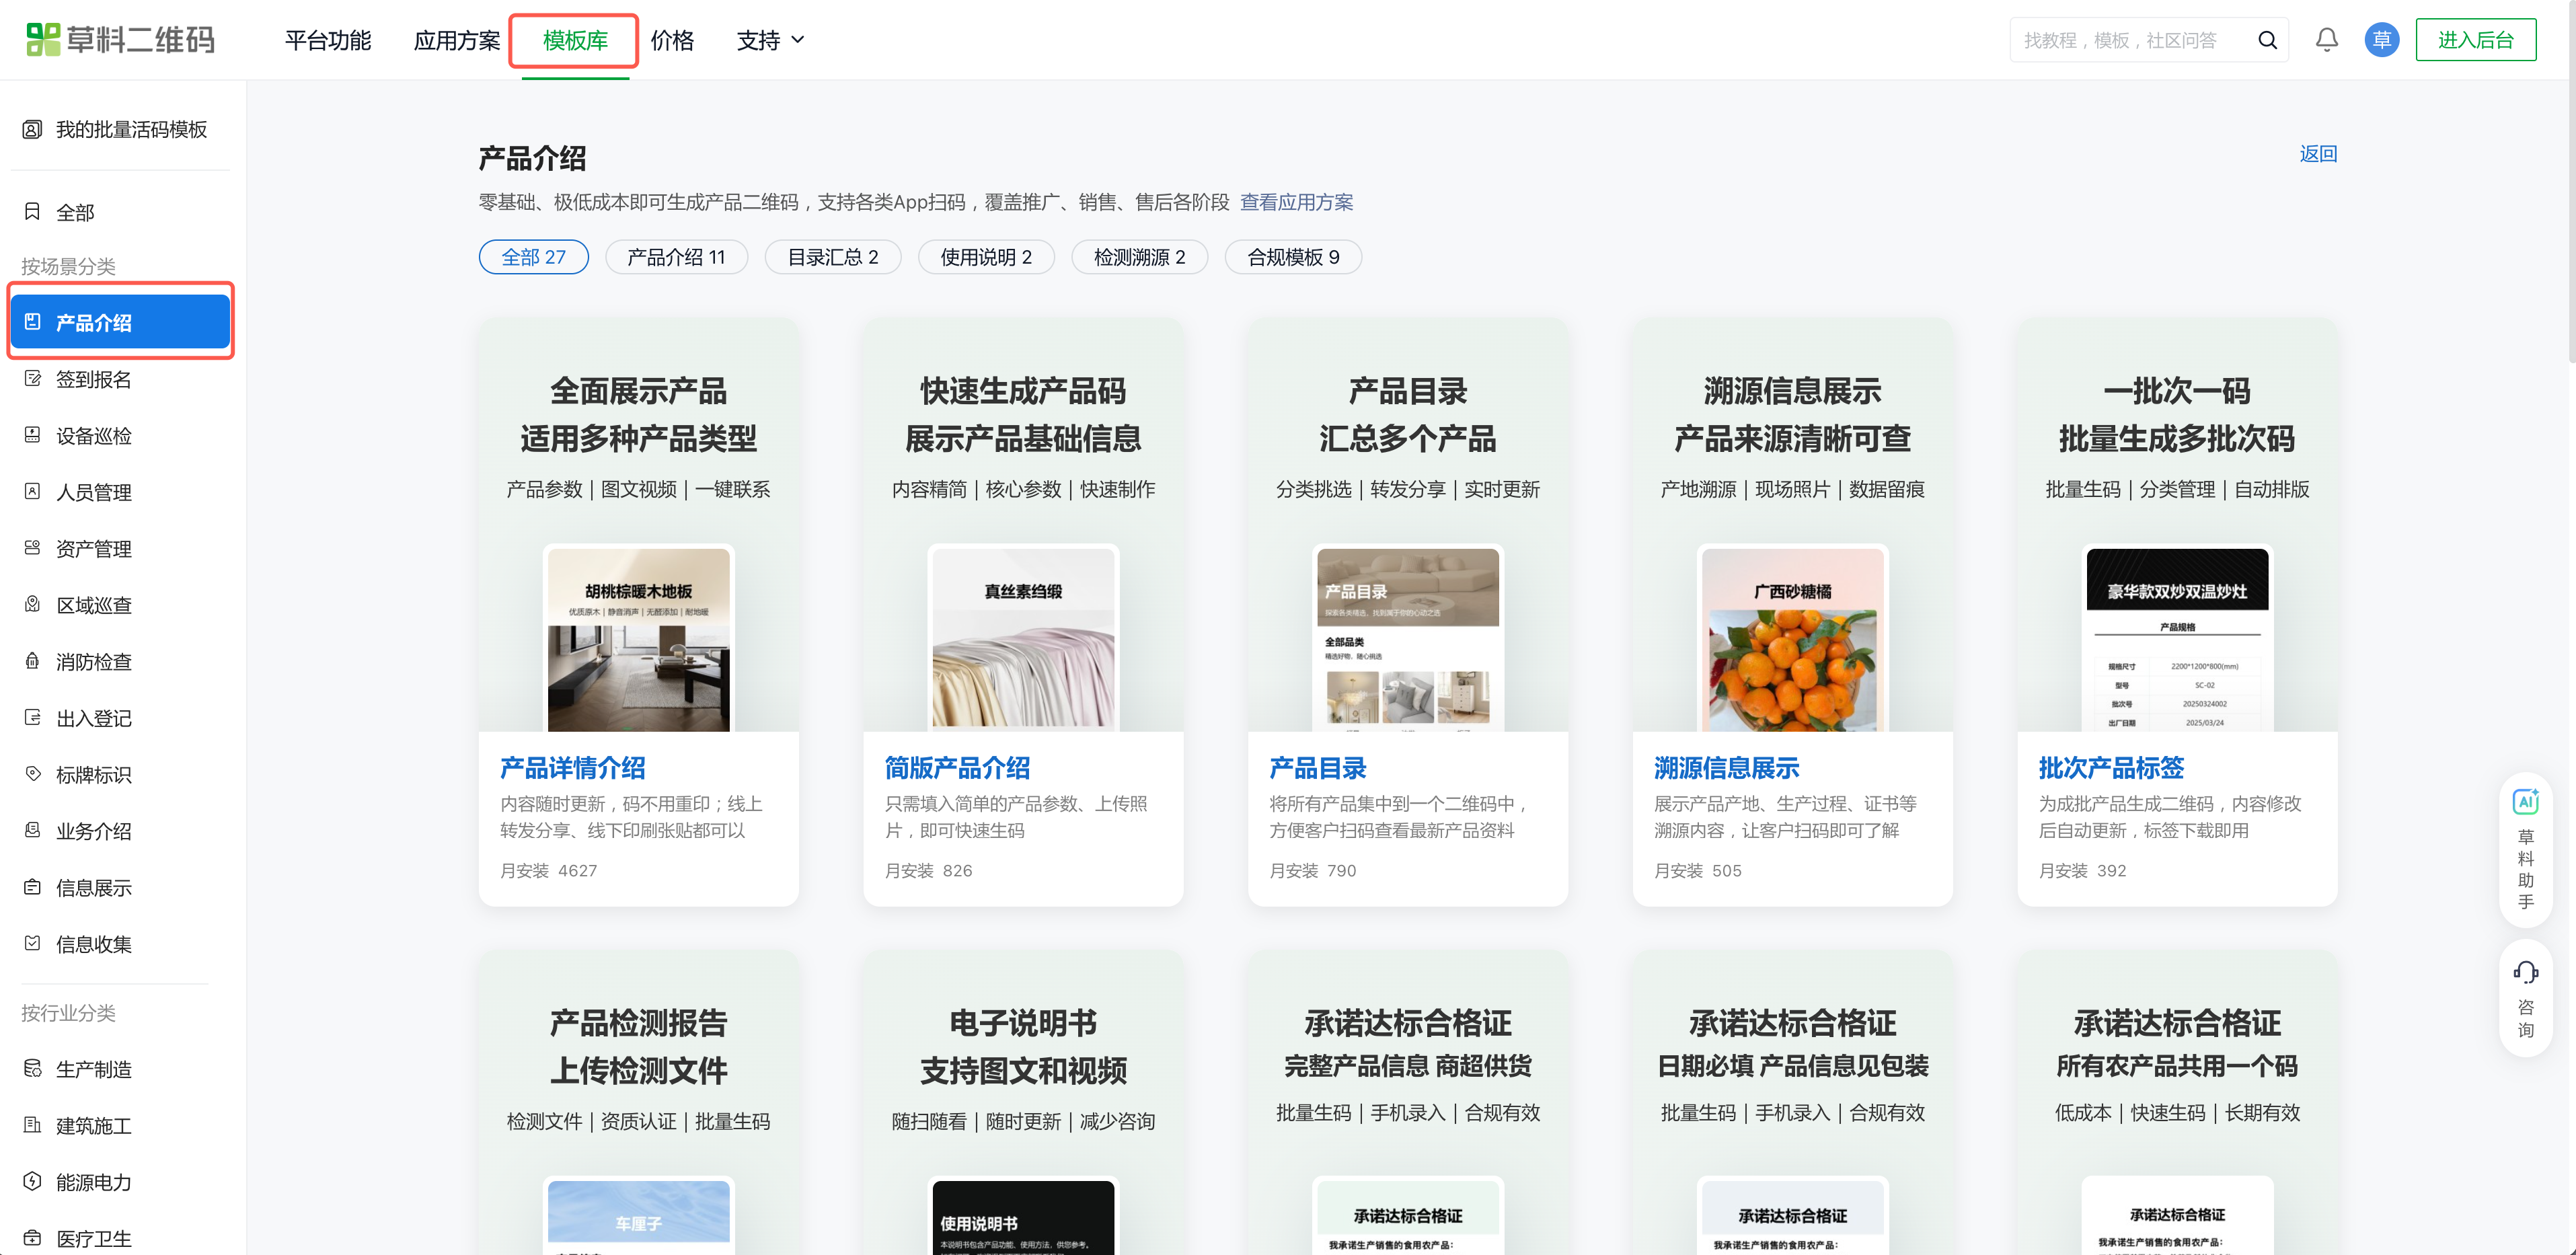Click the 标牌标识 tag icon

point(32,774)
